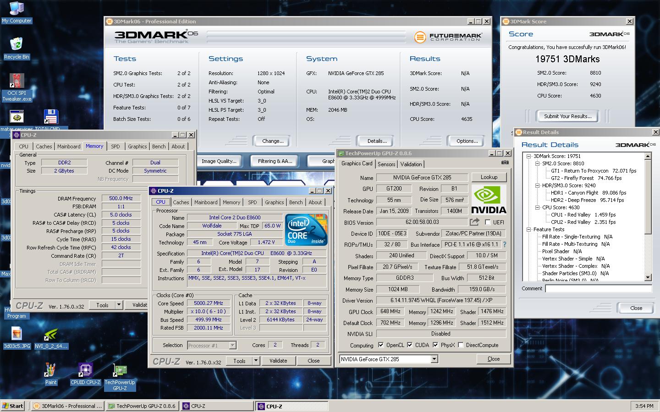Switch to Validation tab in GPU-Z

(411, 164)
